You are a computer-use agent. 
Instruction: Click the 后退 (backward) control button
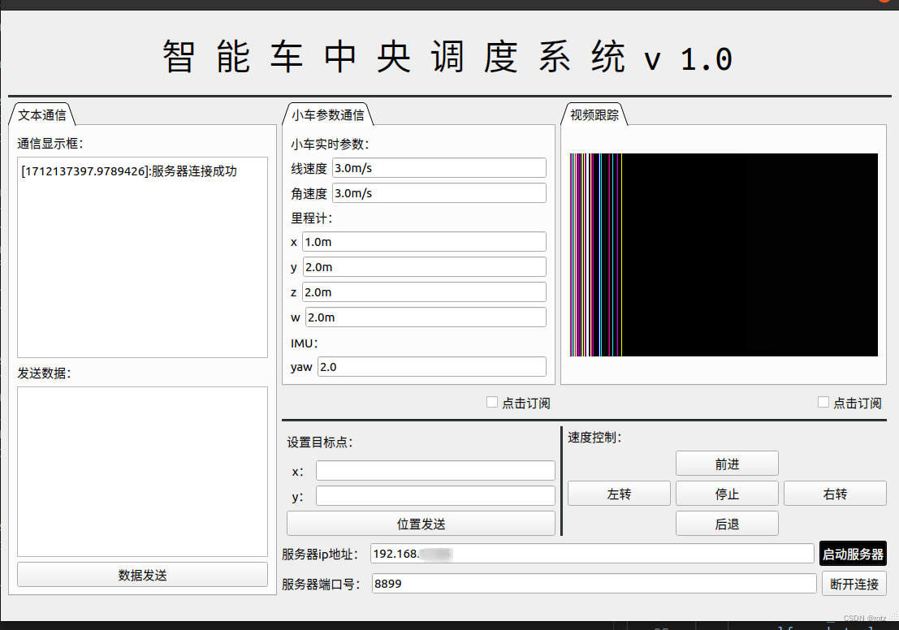pyautogui.click(x=726, y=523)
